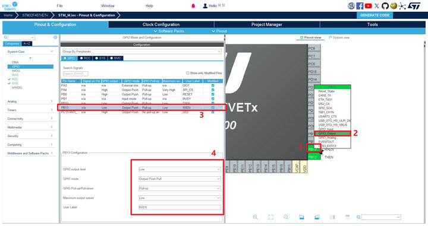Click the GENERATE CODE button
The width and height of the screenshot is (428, 226).
pyautogui.click(x=374, y=15)
